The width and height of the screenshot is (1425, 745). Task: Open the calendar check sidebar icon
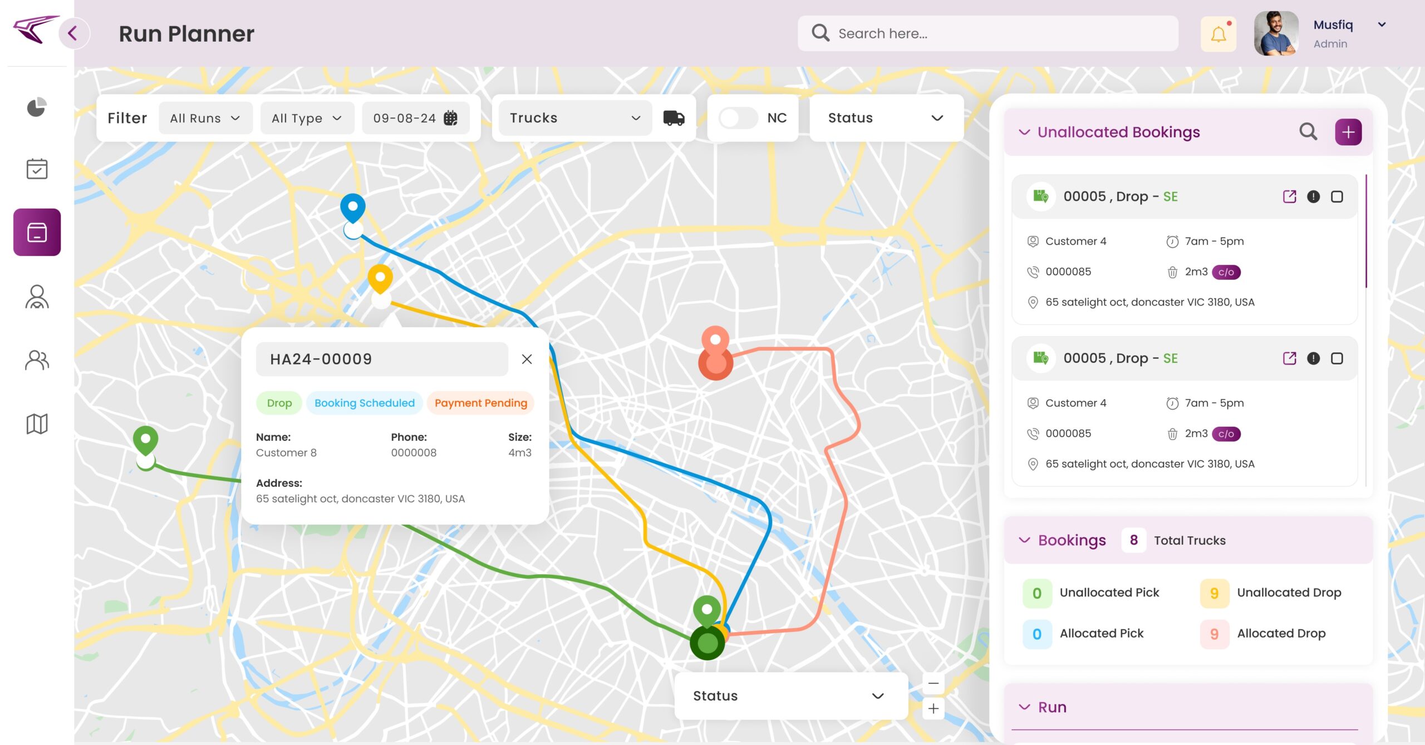(37, 169)
